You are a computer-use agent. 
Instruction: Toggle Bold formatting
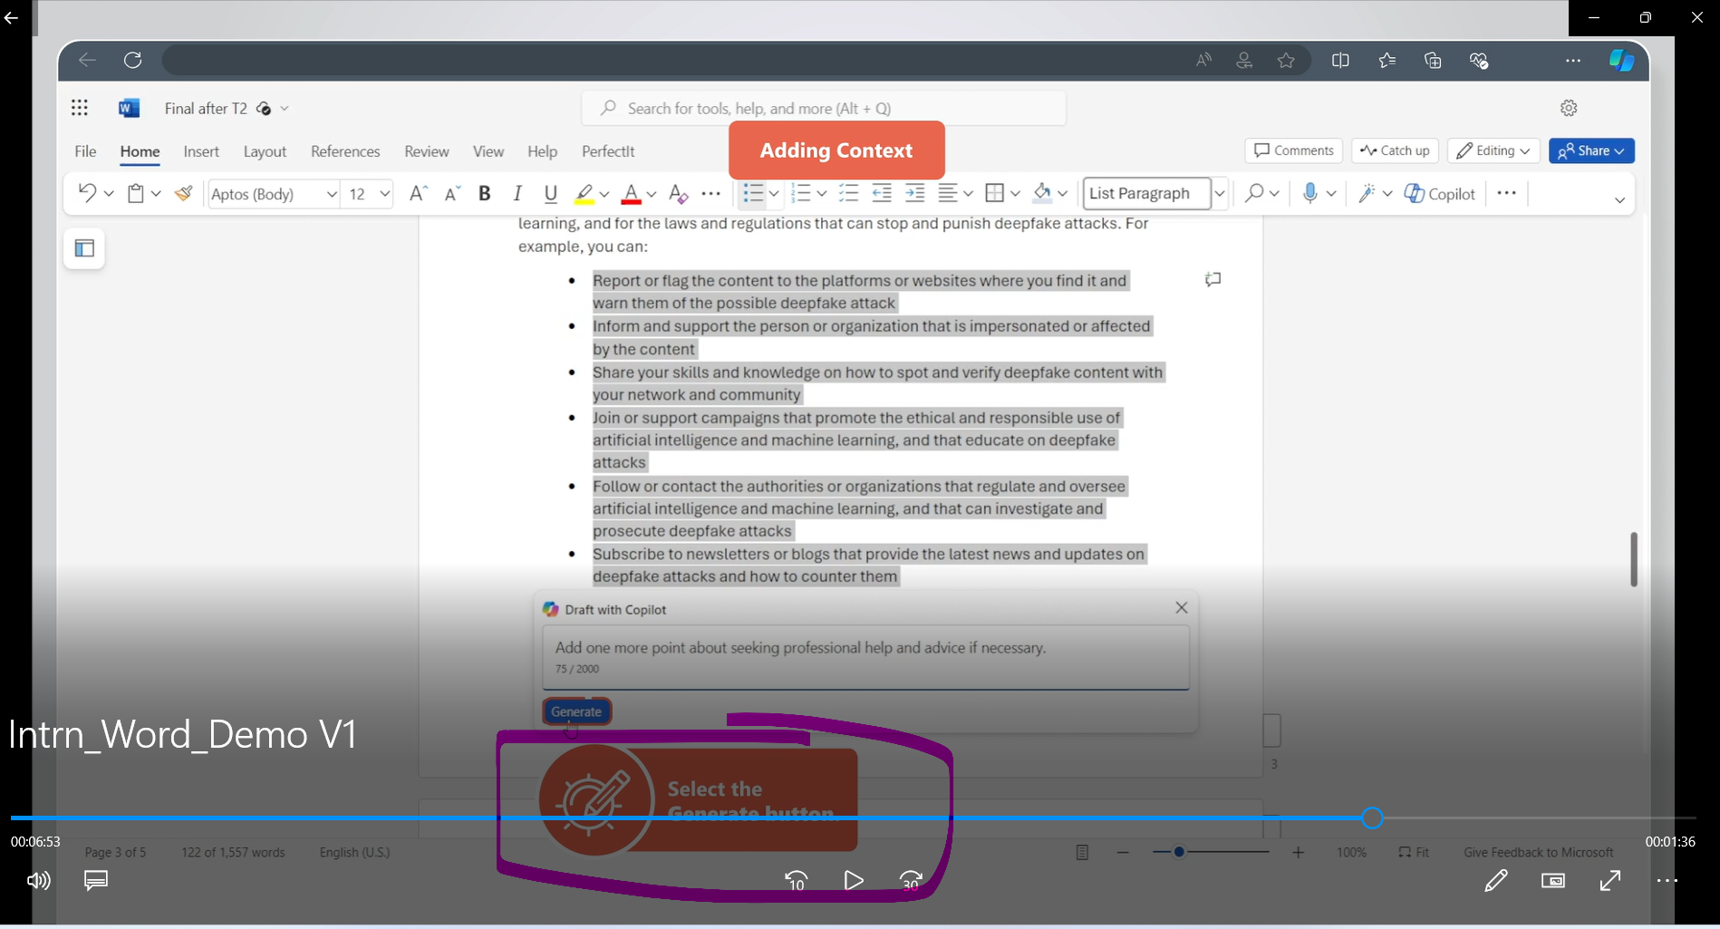click(485, 193)
